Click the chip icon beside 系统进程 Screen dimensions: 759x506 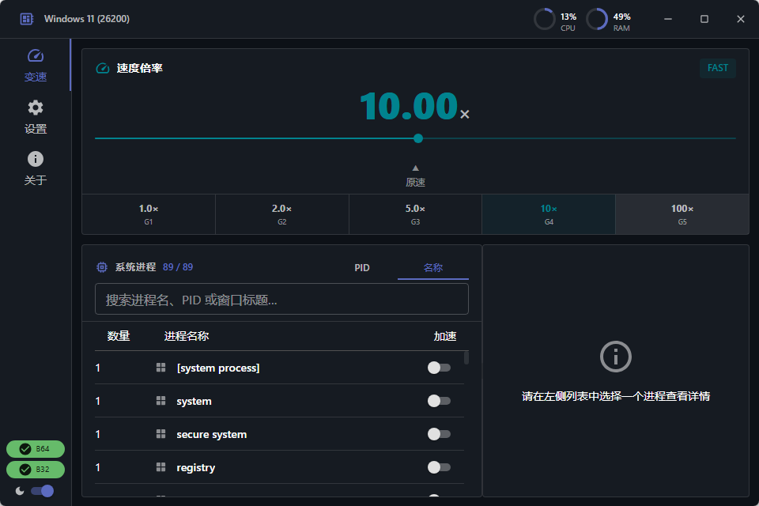point(102,267)
